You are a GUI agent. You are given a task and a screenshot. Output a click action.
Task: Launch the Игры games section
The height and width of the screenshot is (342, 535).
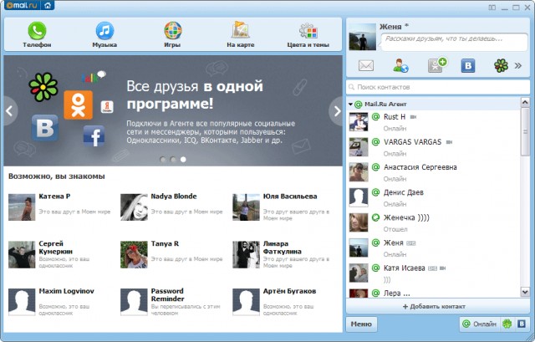[x=172, y=35]
